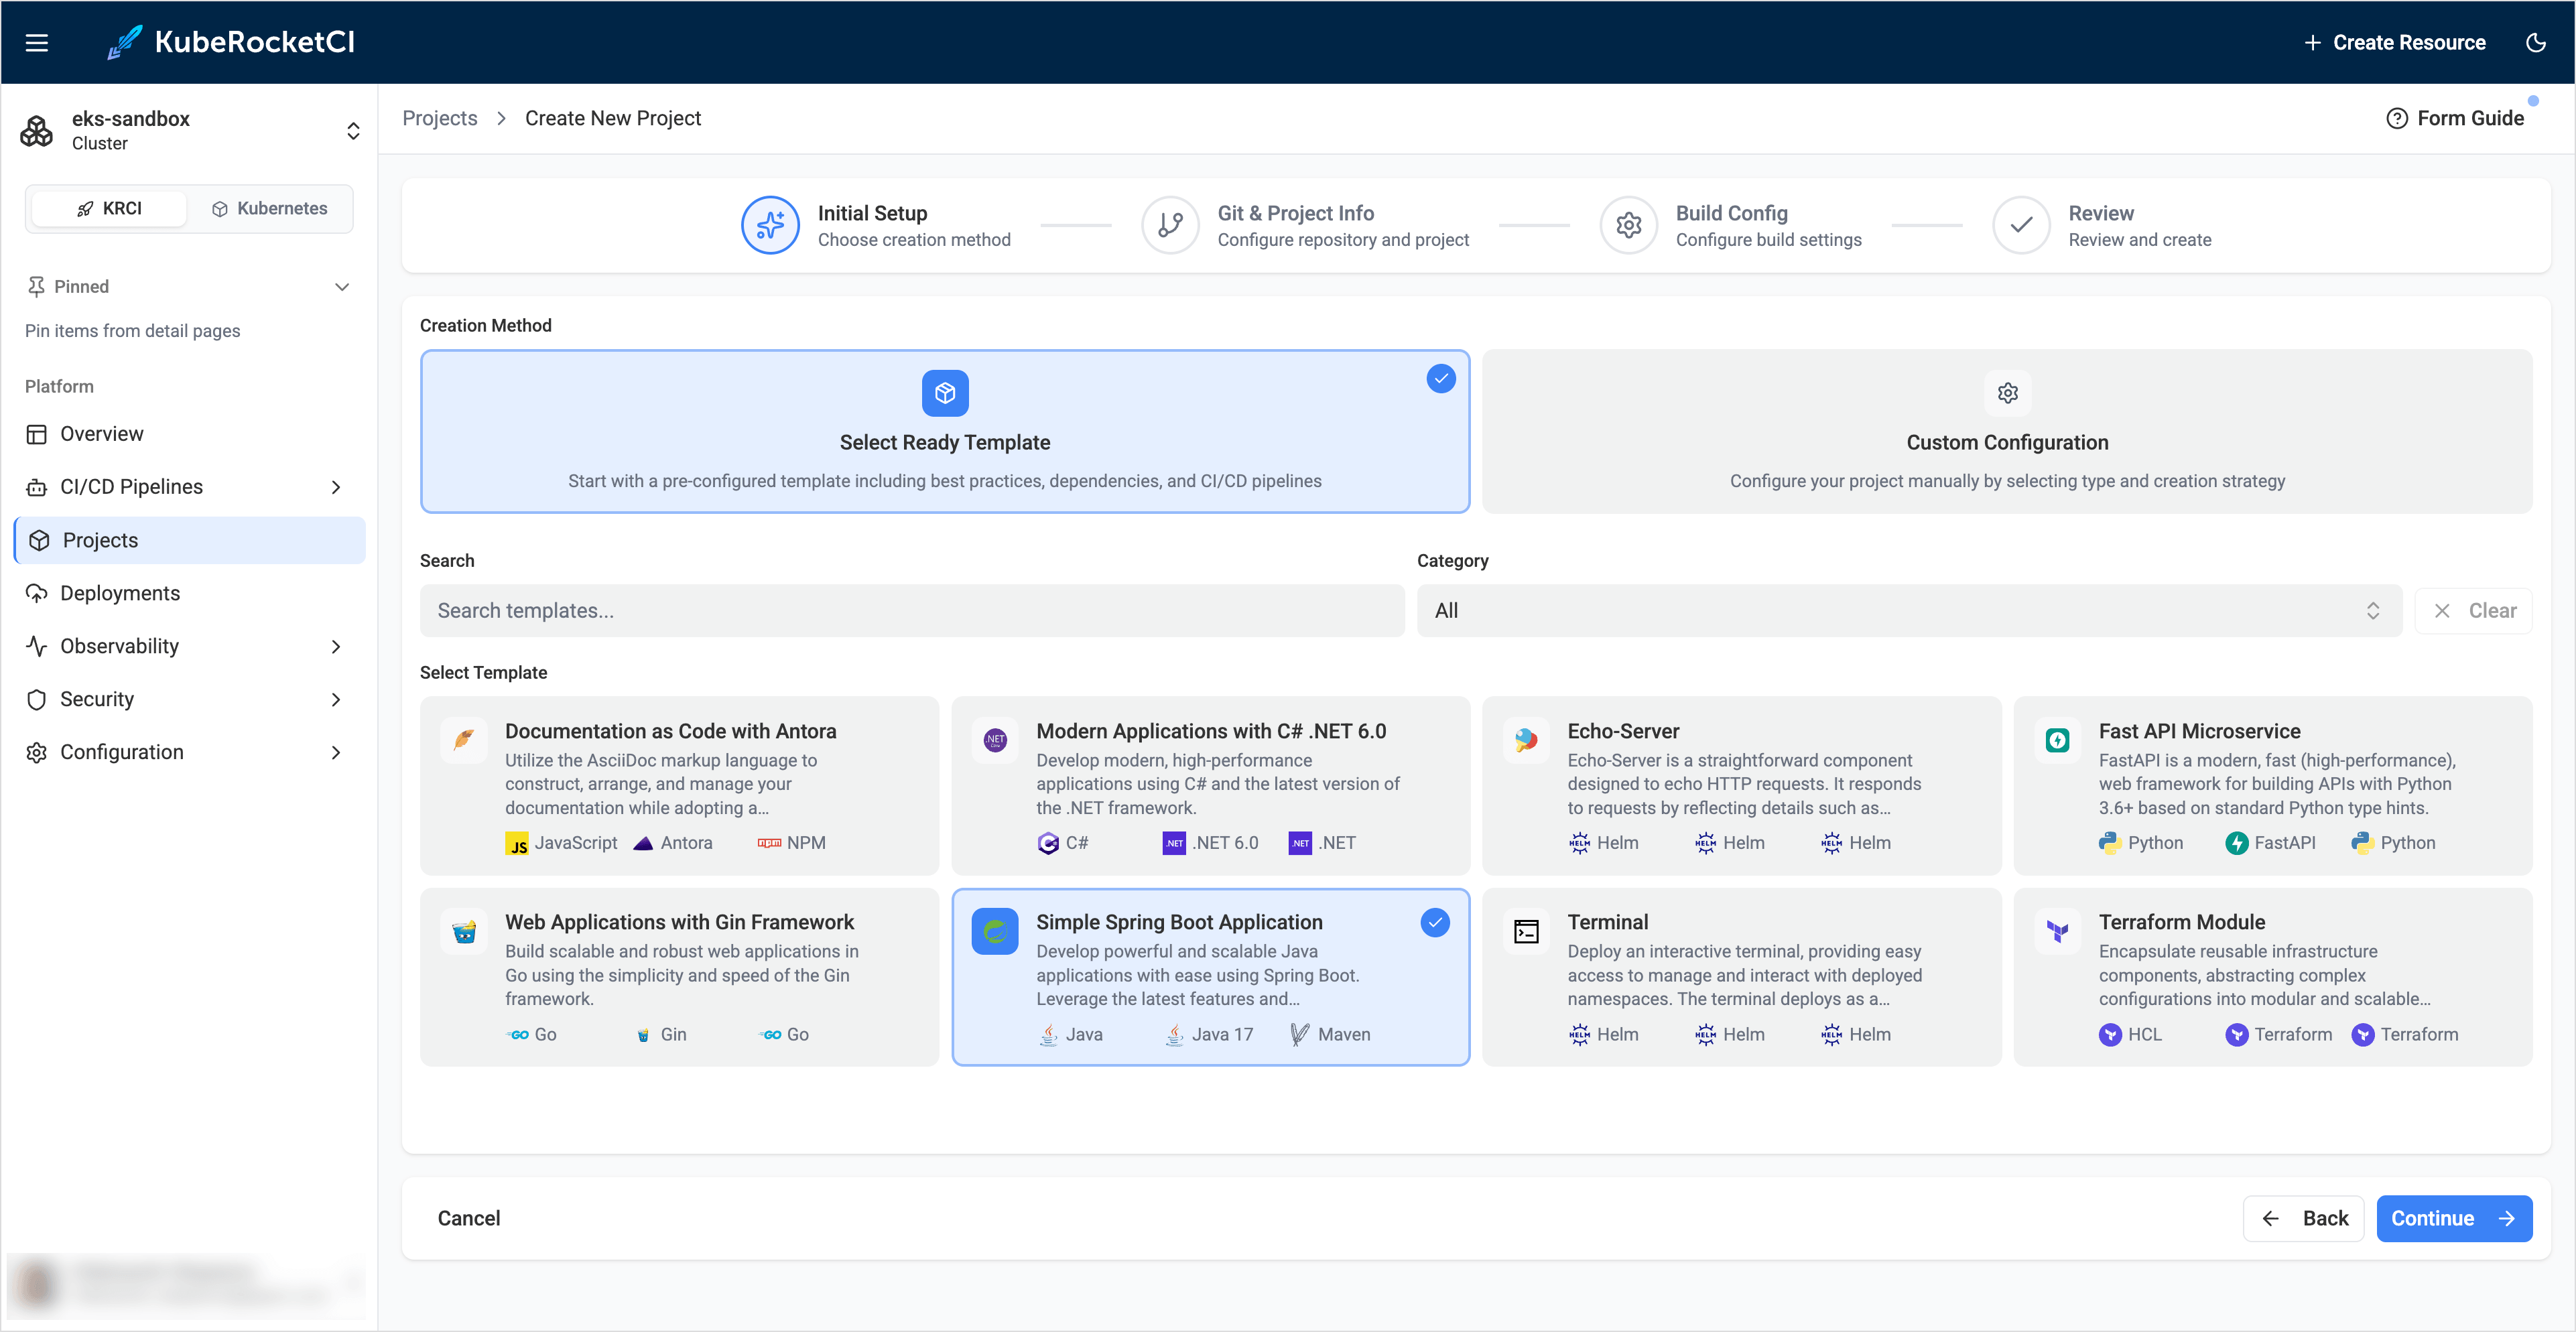
Task: Click the Terminal template icon
Action: pos(1526,931)
